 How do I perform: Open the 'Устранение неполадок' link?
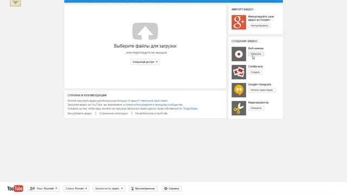(113, 113)
